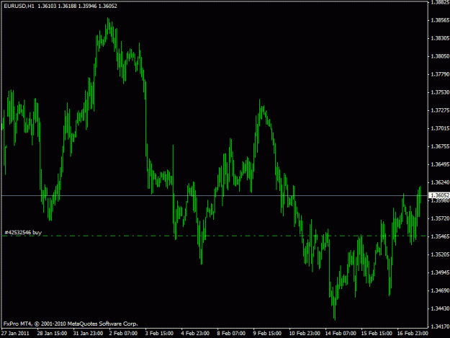Click the 1.36495 price axis label
Viewport: 450px width, 338px height.
(440, 164)
